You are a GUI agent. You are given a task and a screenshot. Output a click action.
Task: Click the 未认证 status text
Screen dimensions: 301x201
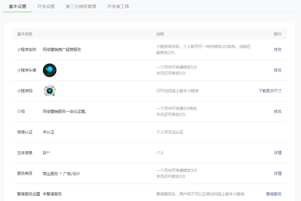click(x=48, y=132)
